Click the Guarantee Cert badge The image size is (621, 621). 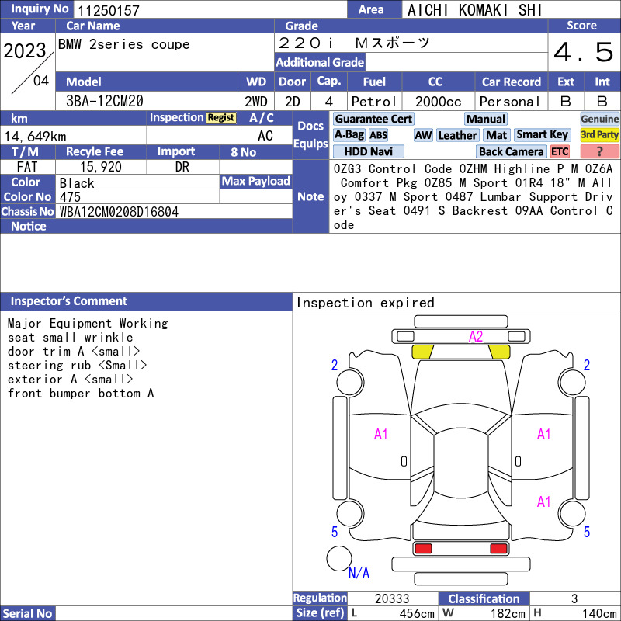click(x=373, y=119)
